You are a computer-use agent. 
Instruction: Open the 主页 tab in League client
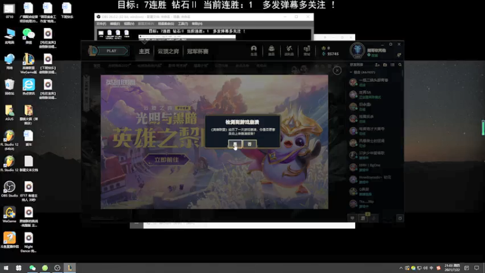(x=144, y=52)
